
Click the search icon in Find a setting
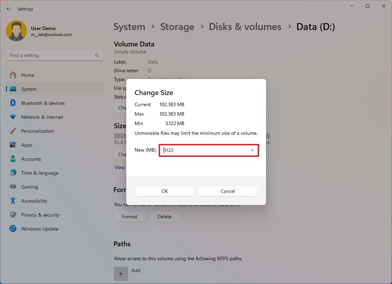(97, 55)
